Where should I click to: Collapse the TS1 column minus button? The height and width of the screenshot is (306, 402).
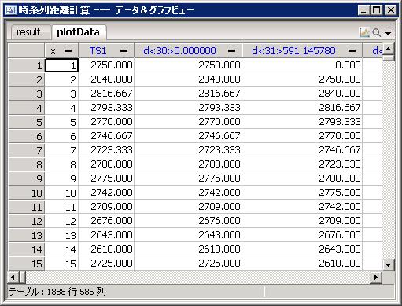pyautogui.click(x=124, y=50)
